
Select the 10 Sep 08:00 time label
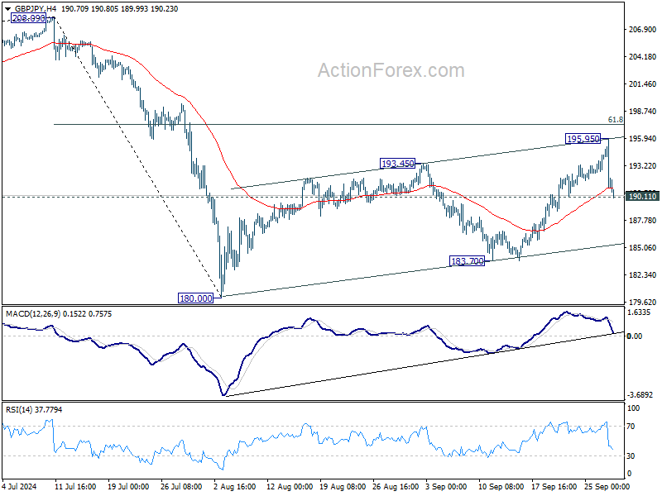[x=501, y=486]
